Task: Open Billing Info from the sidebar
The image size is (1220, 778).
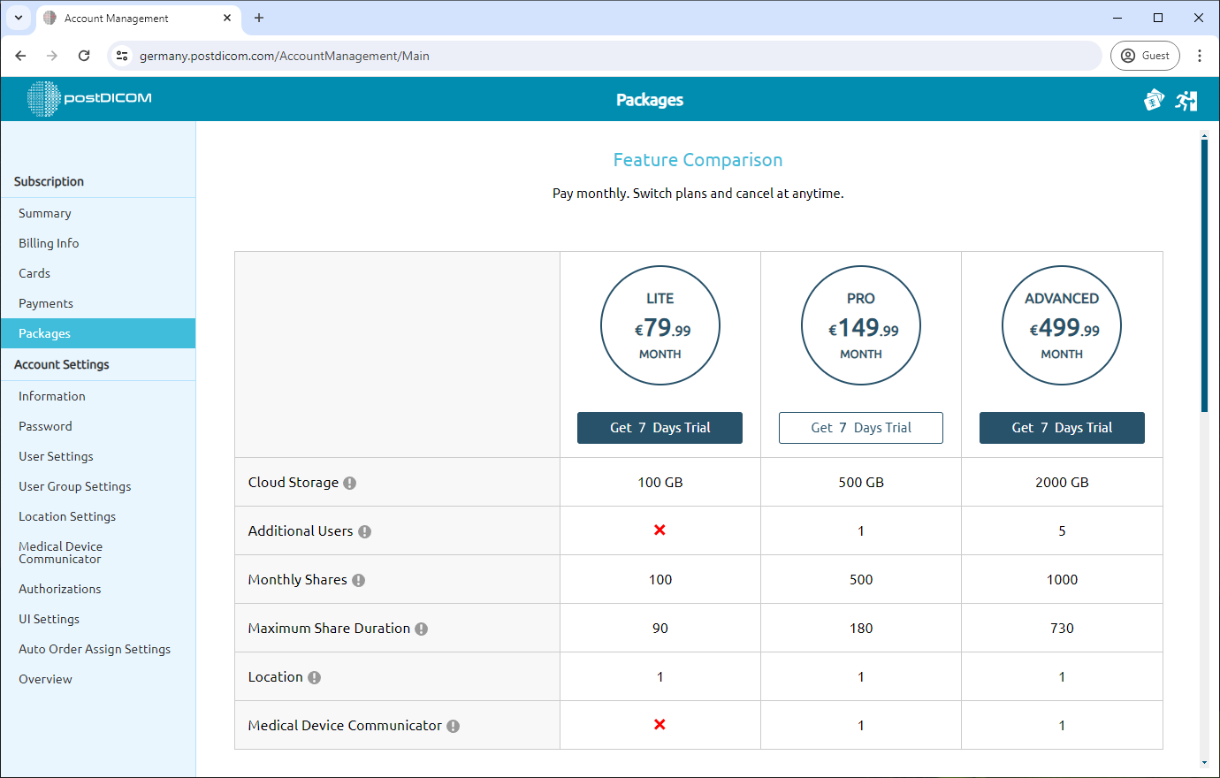Action: tap(49, 243)
